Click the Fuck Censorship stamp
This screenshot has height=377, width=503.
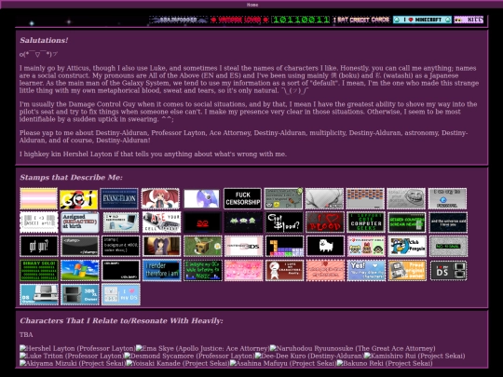point(242,199)
